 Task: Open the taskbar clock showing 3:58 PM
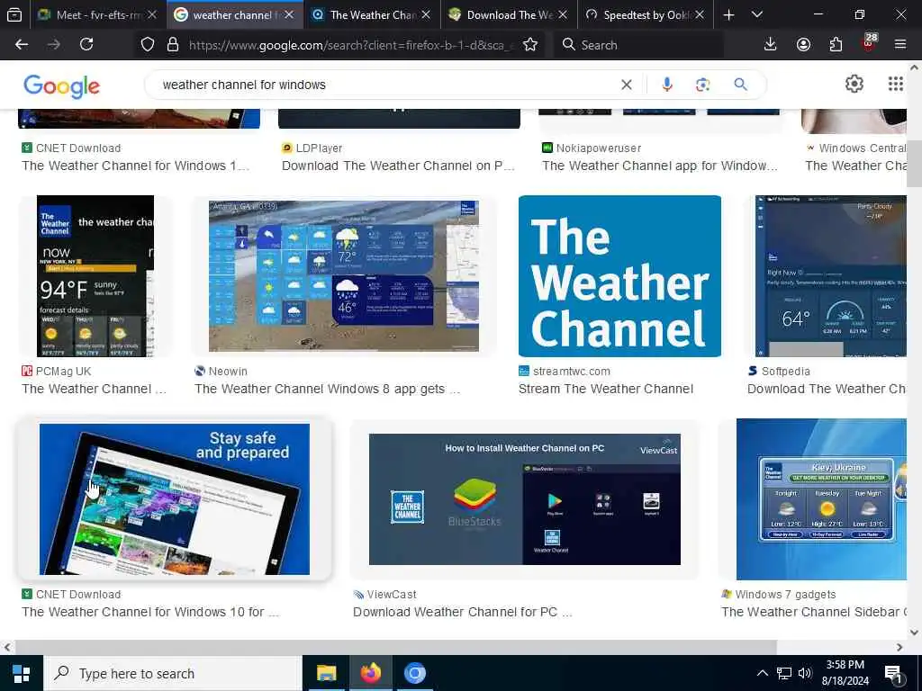(x=846, y=673)
